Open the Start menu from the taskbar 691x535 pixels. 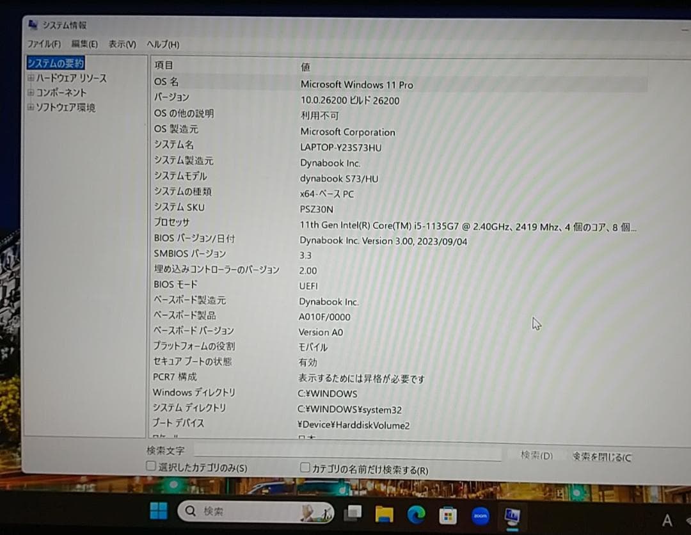(159, 511)
